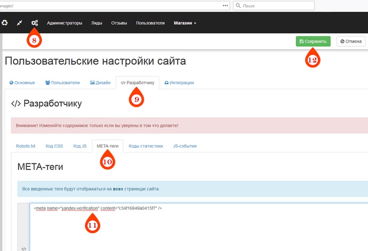Switch to the Robots.txt sub-tab
This screenshot has height=251, width=368.
click(x=26, y=146)
